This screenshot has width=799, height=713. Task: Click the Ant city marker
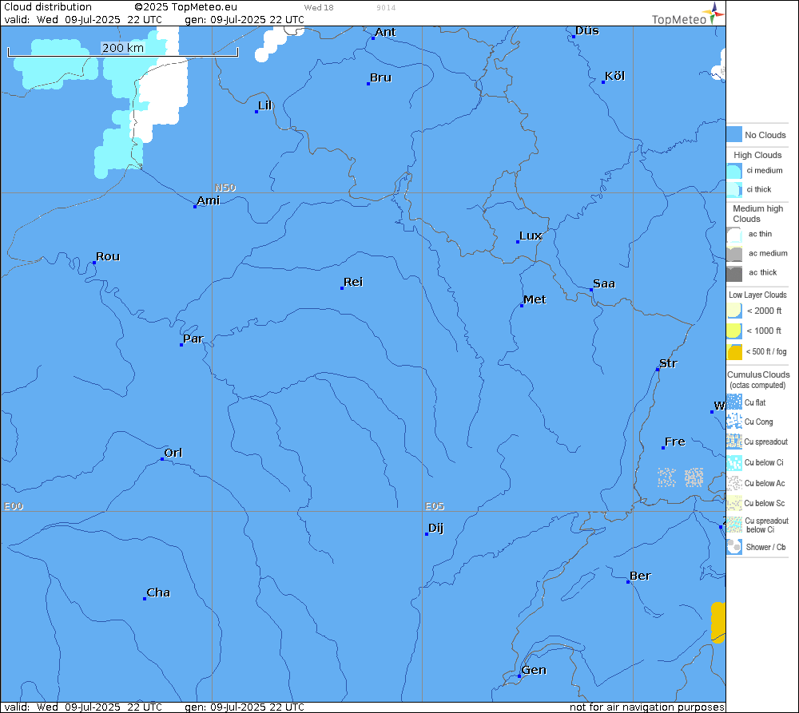tap(373, 38)
